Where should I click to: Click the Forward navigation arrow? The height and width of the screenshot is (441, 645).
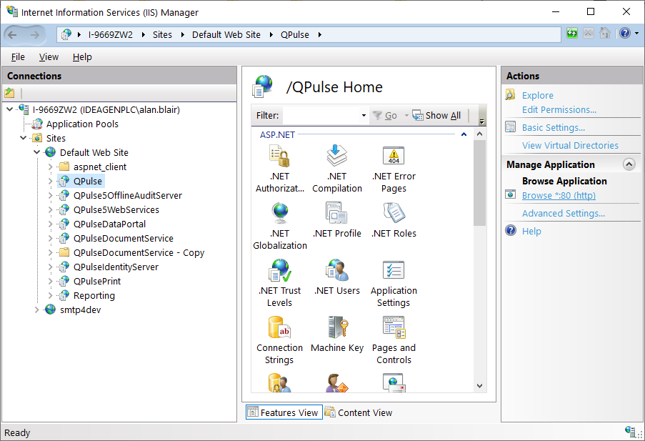[x=34, y=35]
